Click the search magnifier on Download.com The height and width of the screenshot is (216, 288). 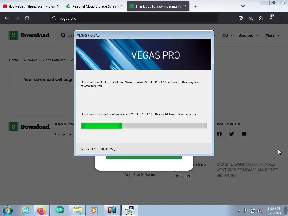click(63, 35)
